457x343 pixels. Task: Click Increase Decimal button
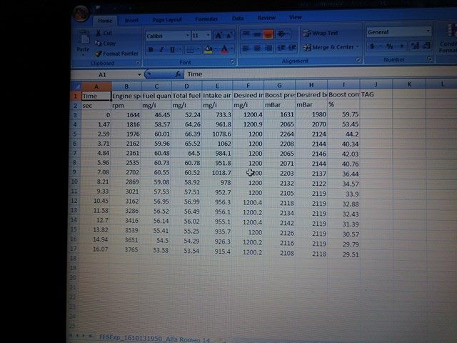click(414, 46)
